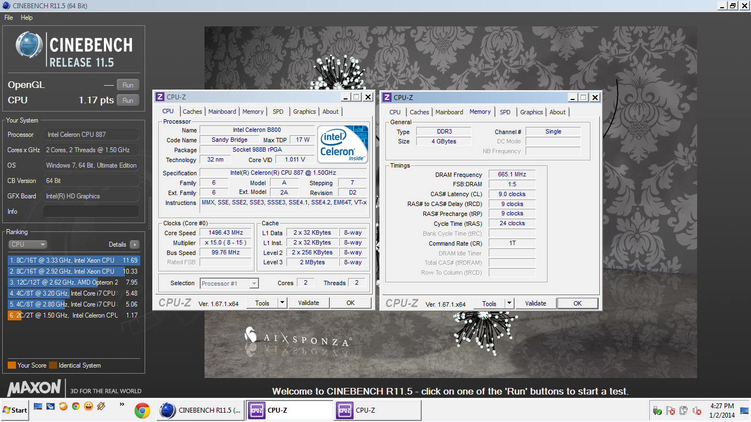Select ranking row 8C/16T @ 3.33 GHz Xeon
The width and height of the screenshot is (751, 422).
coord(74,260)
